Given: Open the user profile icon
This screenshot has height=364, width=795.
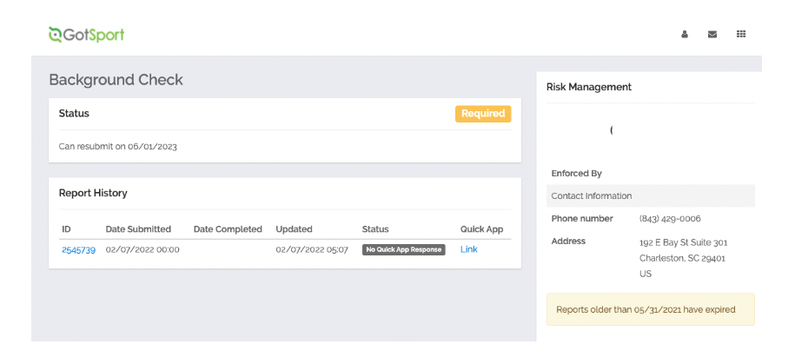Looking at the screenshot, I should click(685, 35).
